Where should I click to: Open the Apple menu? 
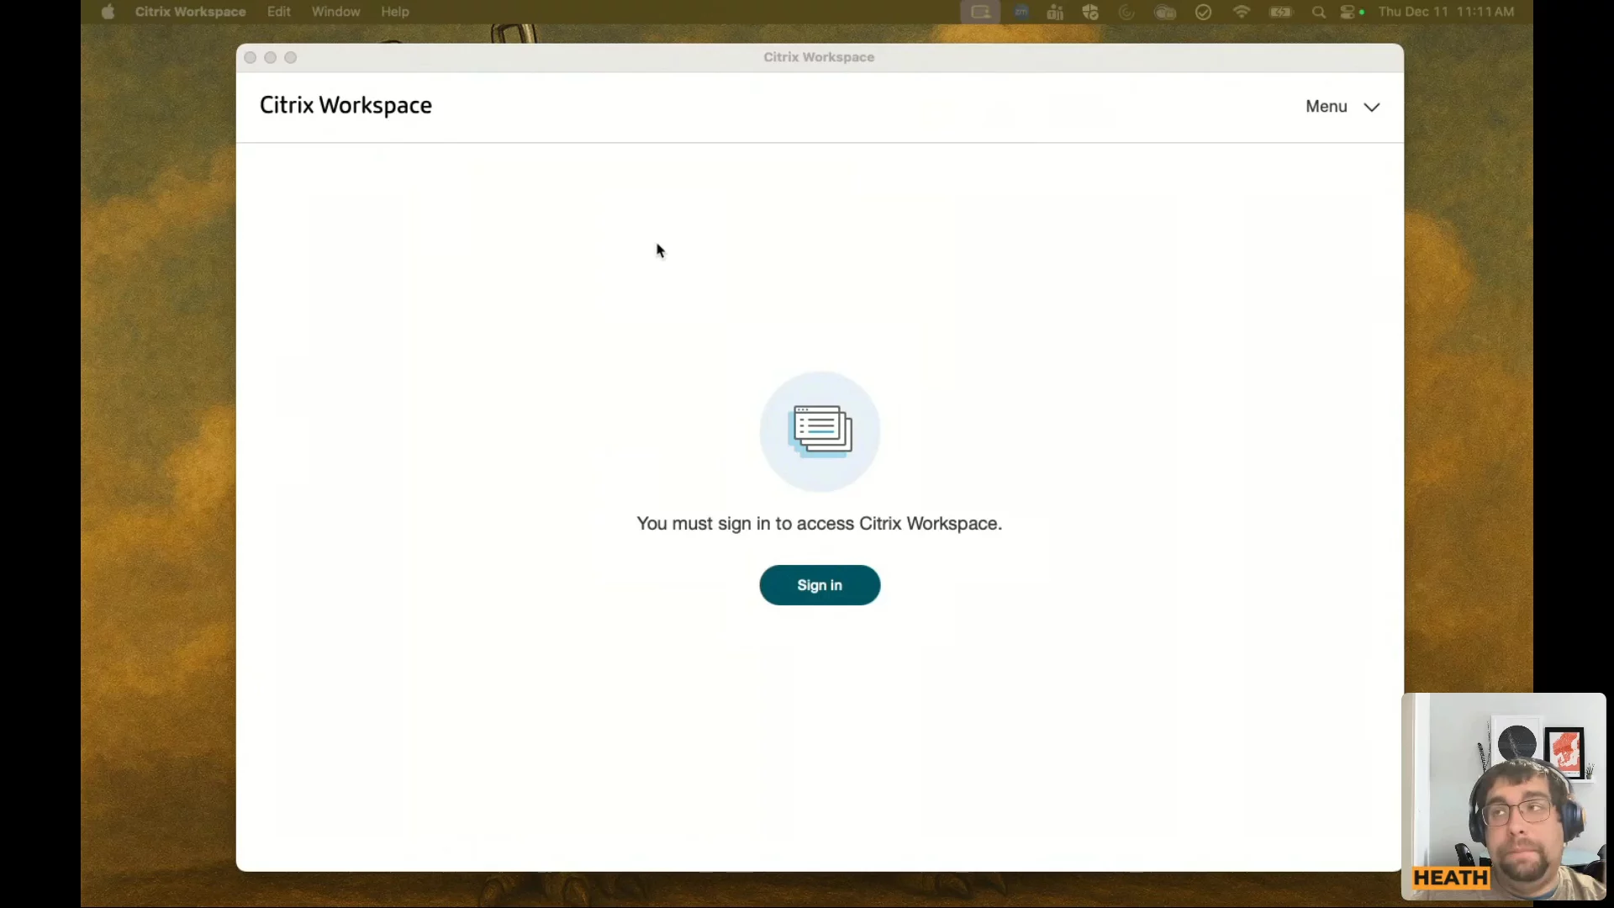pyautogui.click(x=108, y=12)
